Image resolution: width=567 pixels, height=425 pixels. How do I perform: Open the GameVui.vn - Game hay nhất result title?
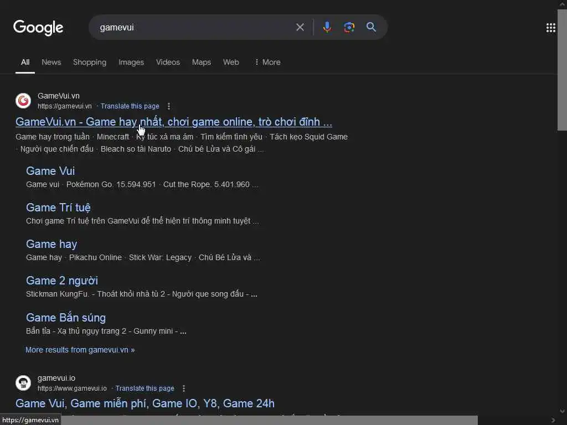click(173, 122)
